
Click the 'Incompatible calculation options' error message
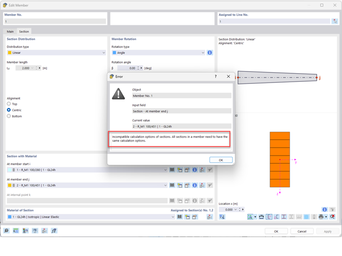[170, 139]
